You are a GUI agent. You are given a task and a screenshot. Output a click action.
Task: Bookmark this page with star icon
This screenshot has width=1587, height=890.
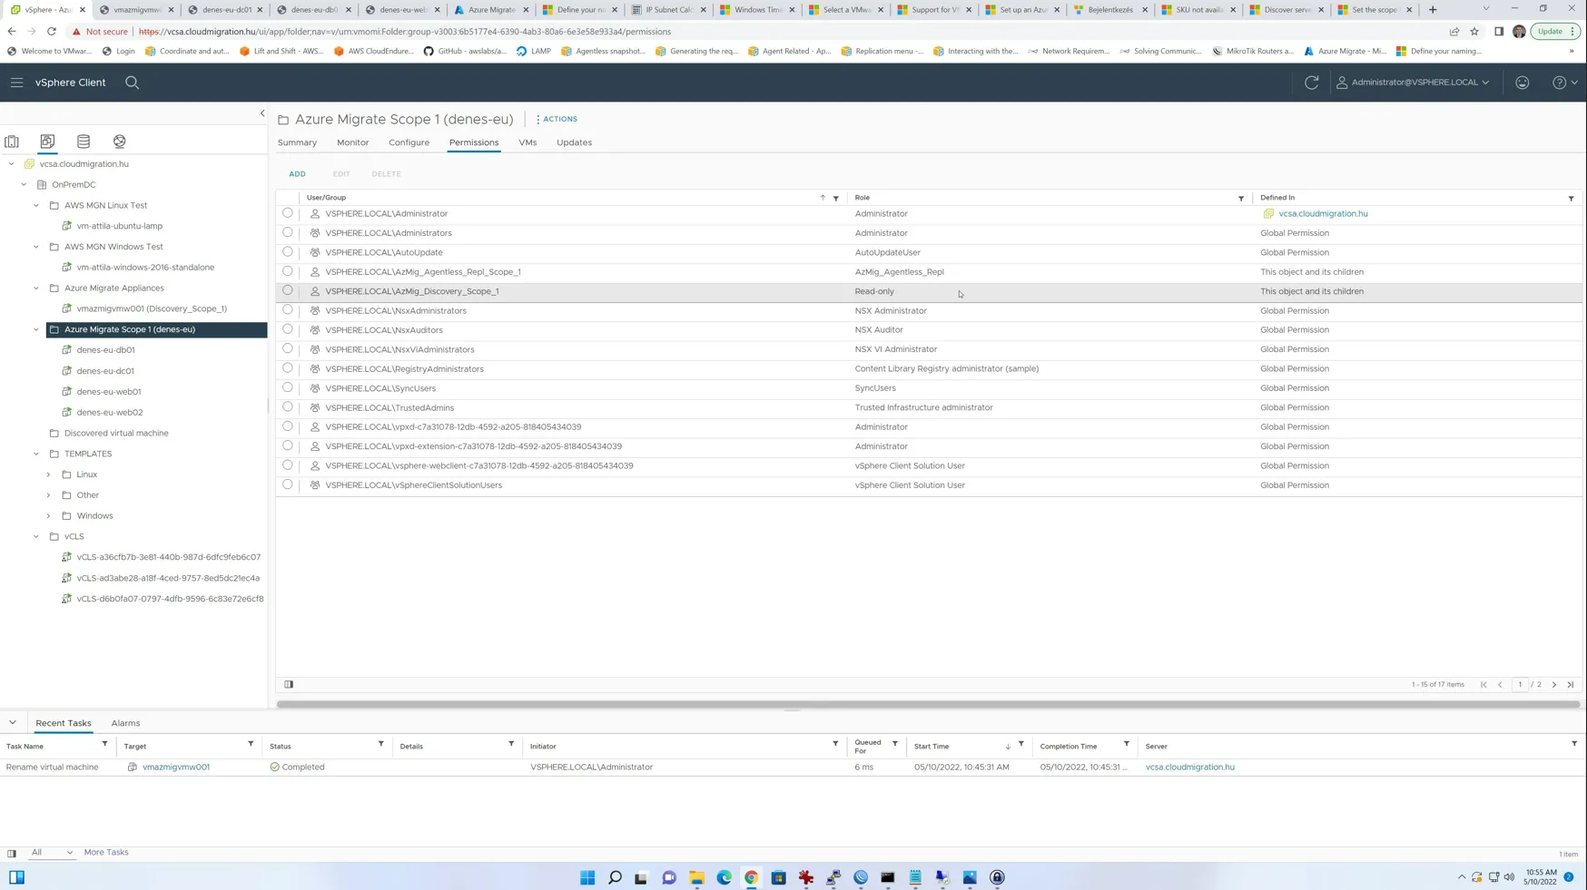1474,32
